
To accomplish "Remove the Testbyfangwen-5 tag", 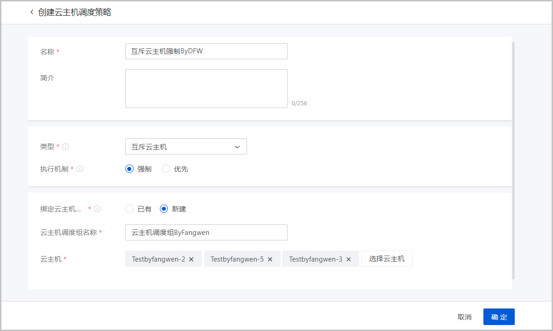I will coord(270,259).
